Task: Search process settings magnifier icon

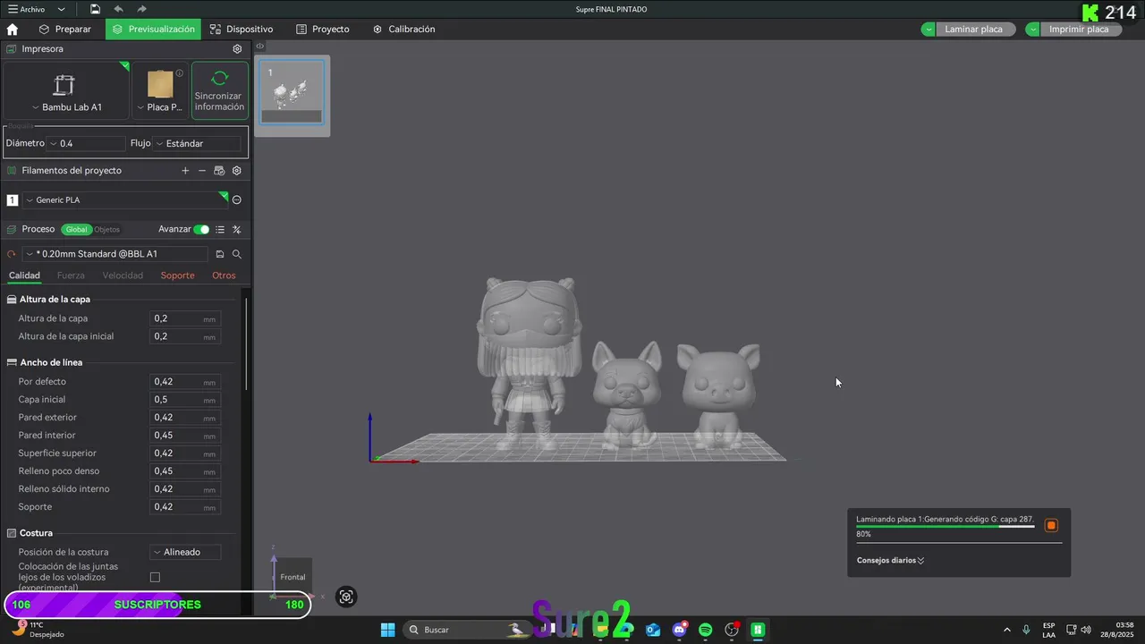Action: click(x=237, y=254)
